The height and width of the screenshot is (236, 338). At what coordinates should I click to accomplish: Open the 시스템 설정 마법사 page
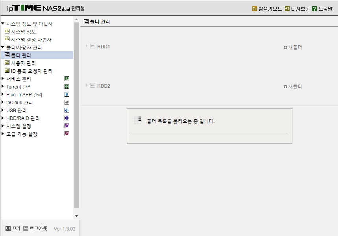point(31,40)
